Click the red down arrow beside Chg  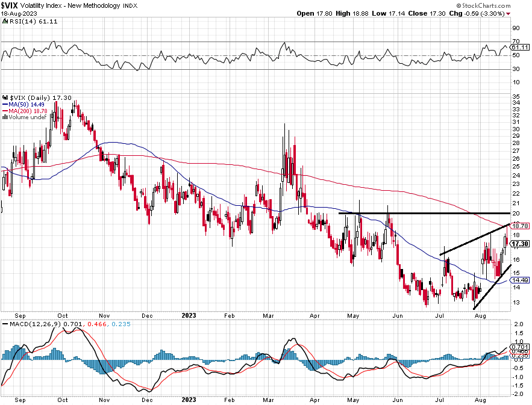pyautogui.click(x=509, y=14)
